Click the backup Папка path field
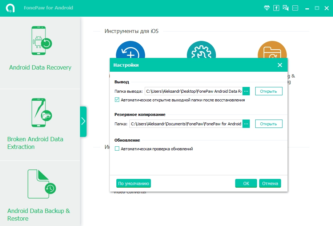Viewport: 333px width, 226px height. 186,124
